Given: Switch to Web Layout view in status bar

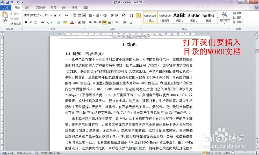Looking at the screenshot, I should click(x=212, y=153).
